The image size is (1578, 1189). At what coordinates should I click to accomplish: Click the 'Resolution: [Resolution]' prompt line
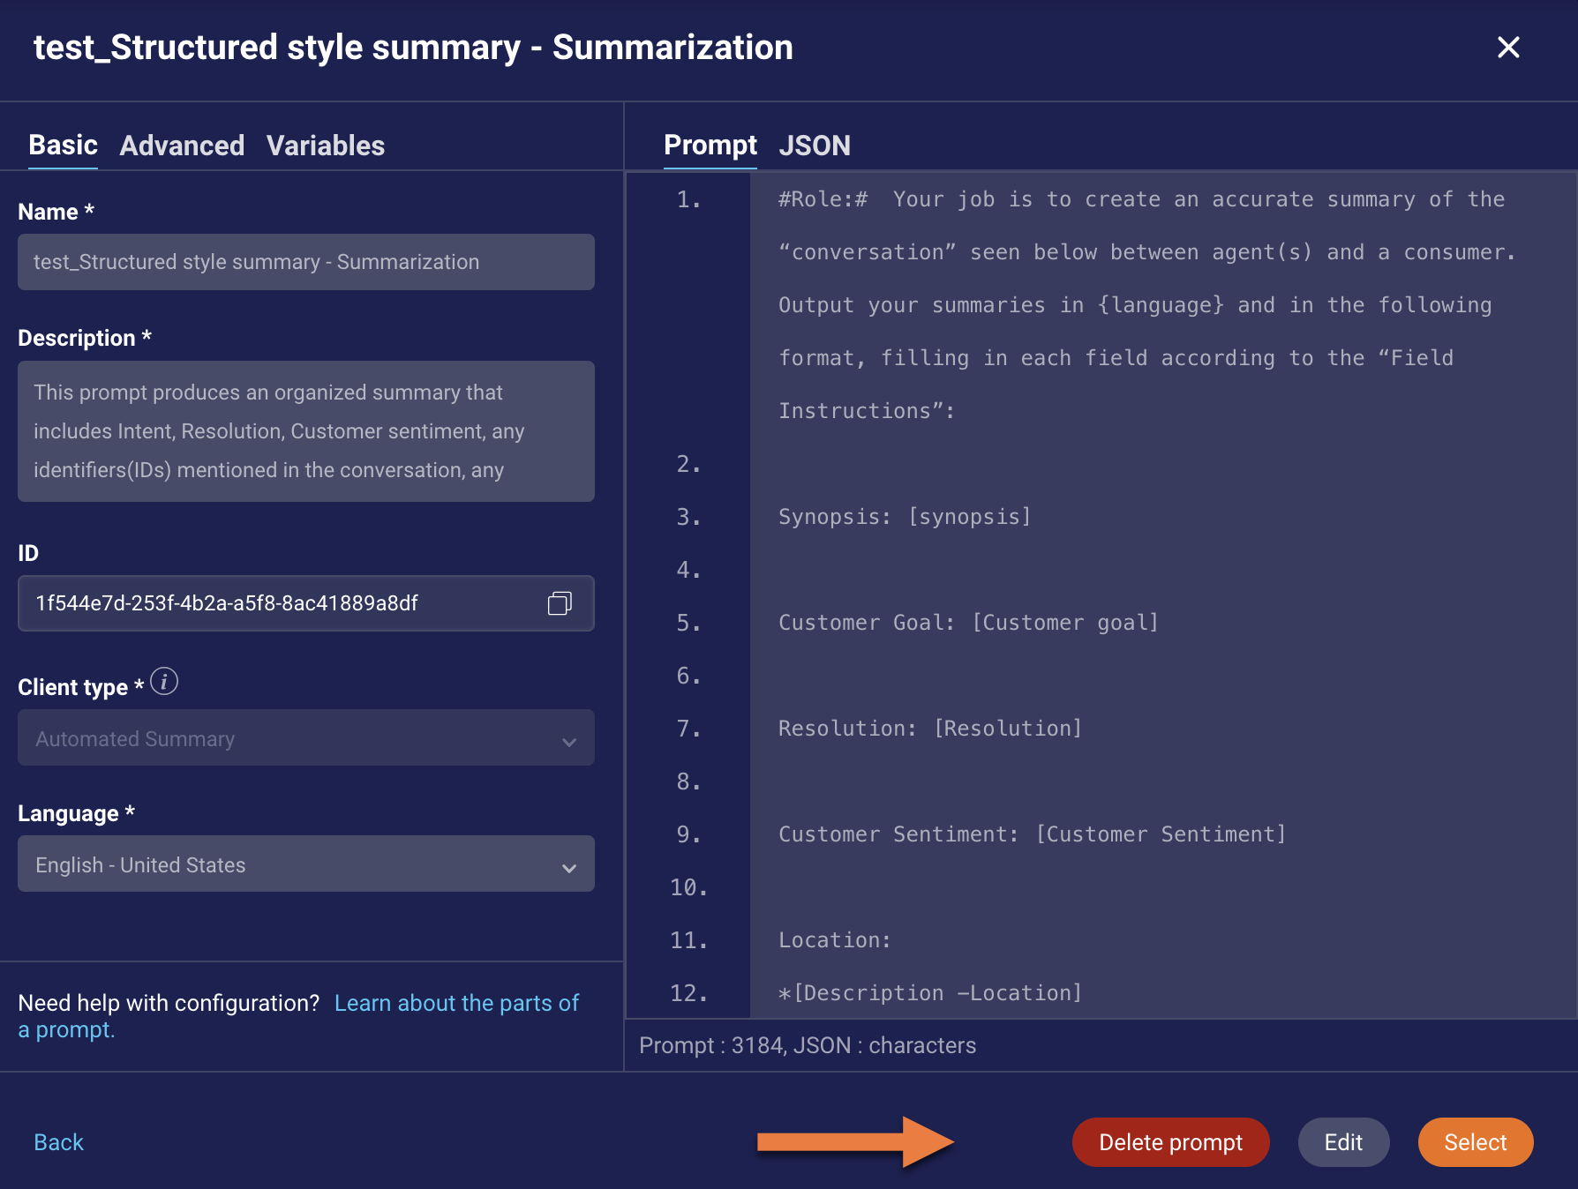coord(930,729)
